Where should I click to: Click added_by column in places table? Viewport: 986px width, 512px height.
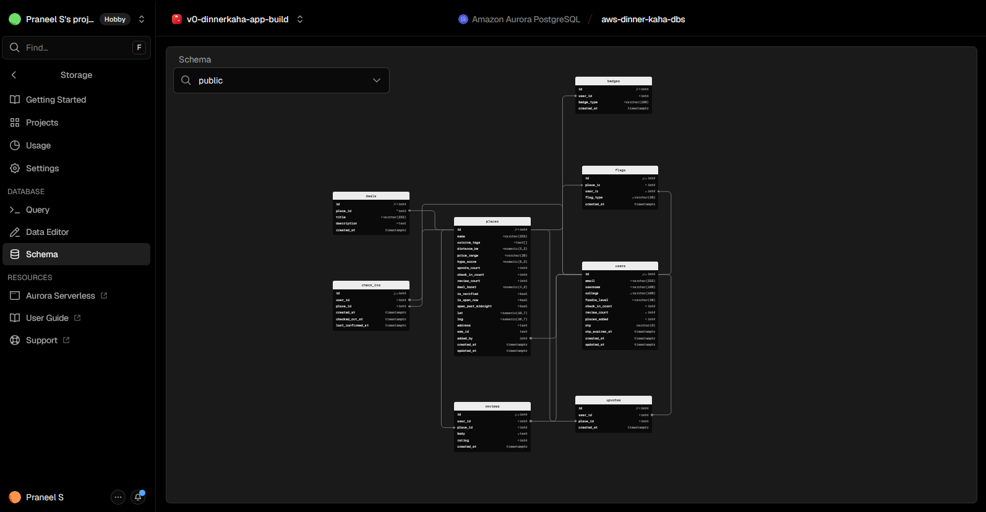pyautogui.click(x=492, y=338)
